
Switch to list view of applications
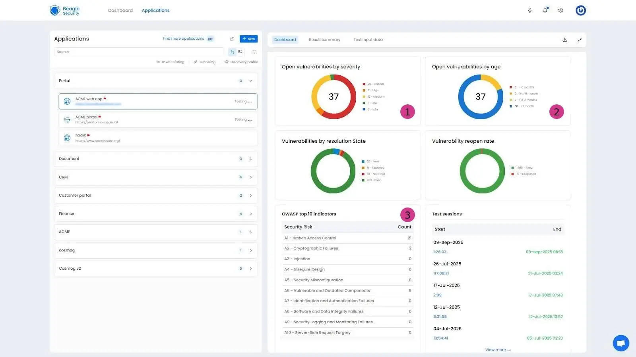point(240,52)
